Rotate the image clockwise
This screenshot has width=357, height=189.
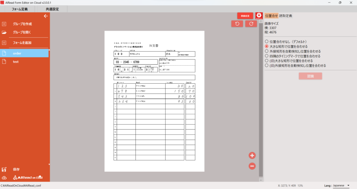point(251,24)
